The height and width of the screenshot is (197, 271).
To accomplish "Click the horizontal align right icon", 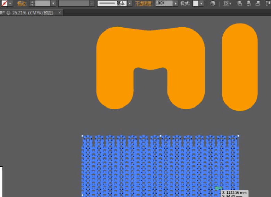I will tap(258, 3).
